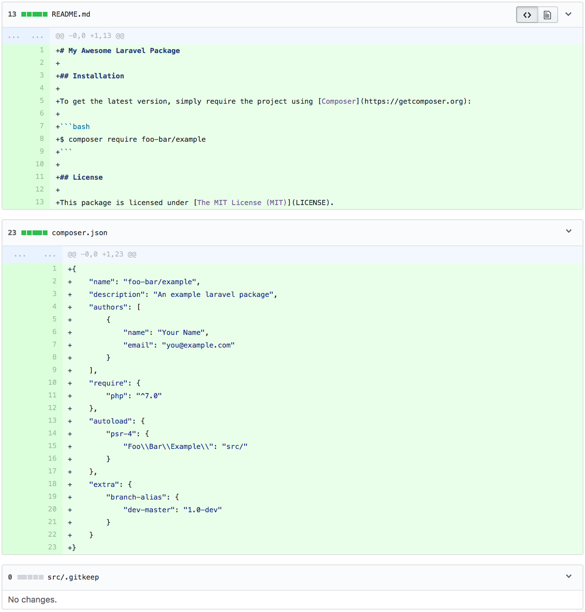
Task: Select line number 3 of README.md
Action: pos(42,75)
